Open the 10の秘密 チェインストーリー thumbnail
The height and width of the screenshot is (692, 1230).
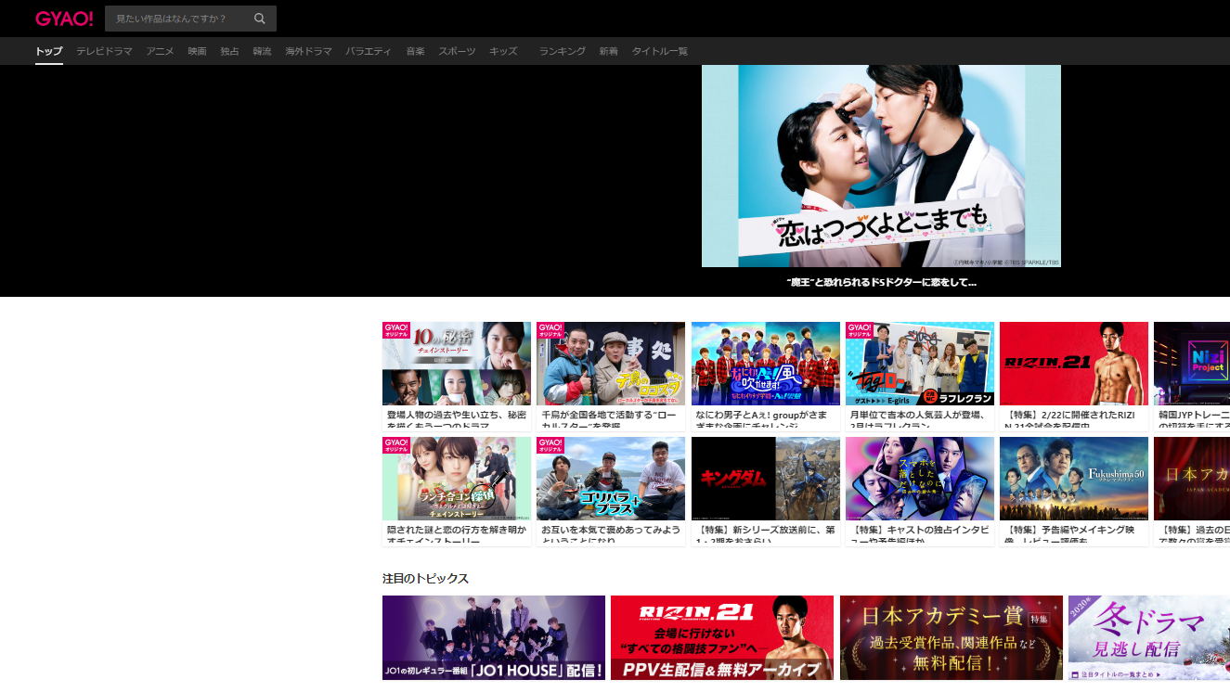click(457, 364)
